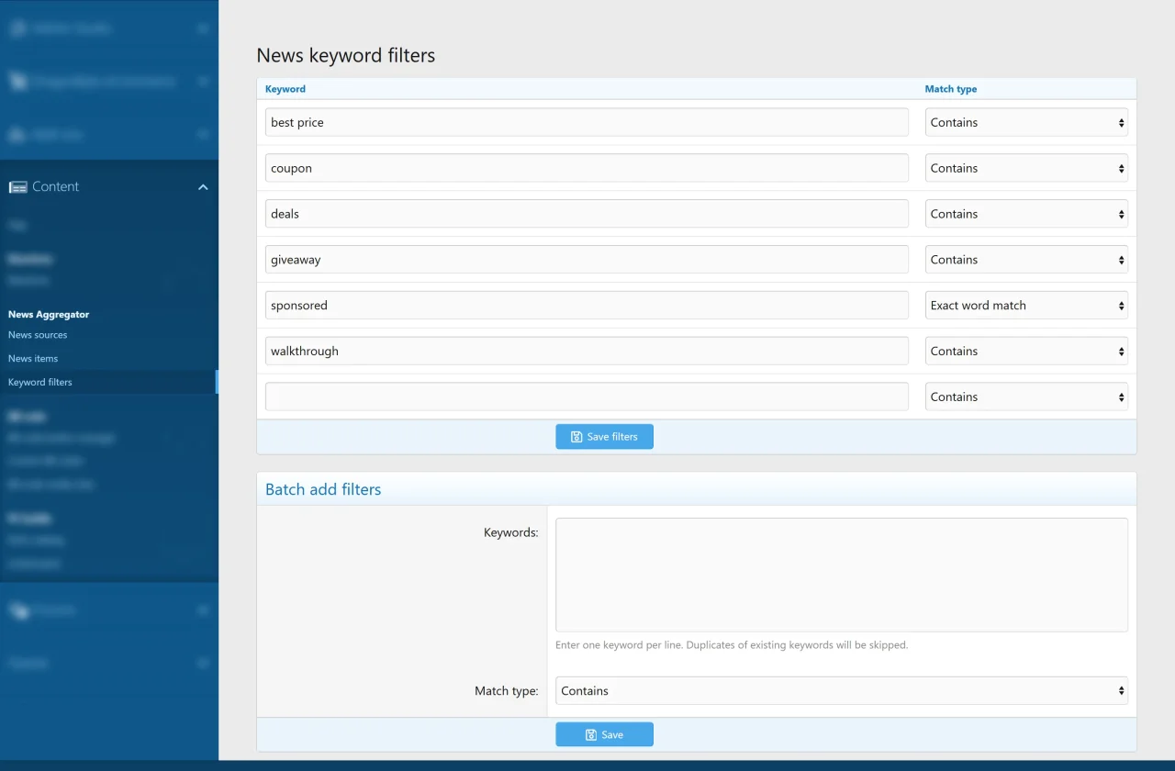1175x771 pixels.
Task: Click the 'Batch add filters' heading
Action: 323,489
